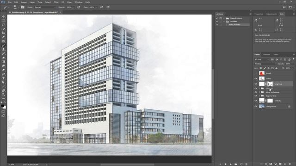The height and width of the screenshot is (166, 296).
Task: Click the add layer mask icon
Action: click(x=271, y=164)
